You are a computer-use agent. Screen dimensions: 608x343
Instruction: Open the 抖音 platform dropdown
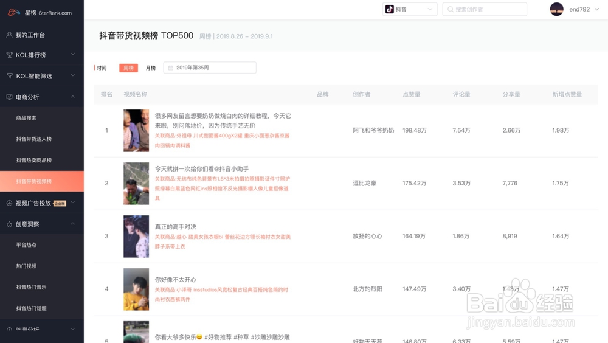(410, 9)
